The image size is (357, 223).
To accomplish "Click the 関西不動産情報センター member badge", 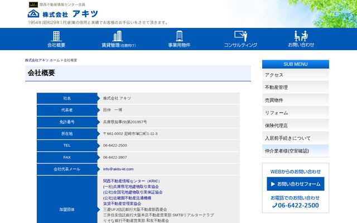I will click(x=33, y=4).
